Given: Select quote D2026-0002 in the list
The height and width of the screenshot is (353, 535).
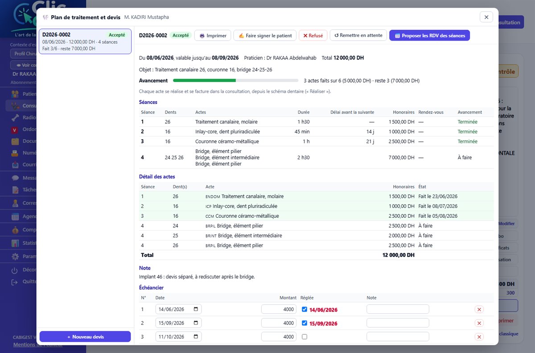Looking at the screenshot, I should [x=85, y=42].
